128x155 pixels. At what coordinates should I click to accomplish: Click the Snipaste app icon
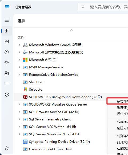pos(25,89)
